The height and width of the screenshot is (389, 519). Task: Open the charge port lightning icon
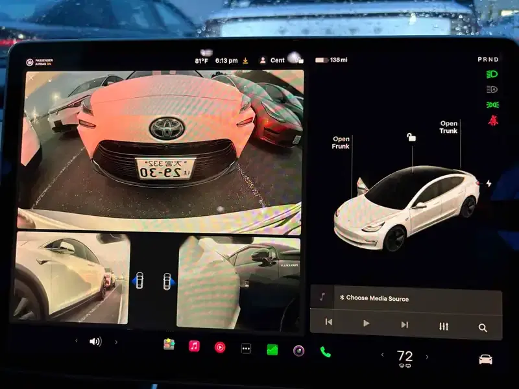click(489, 183)
